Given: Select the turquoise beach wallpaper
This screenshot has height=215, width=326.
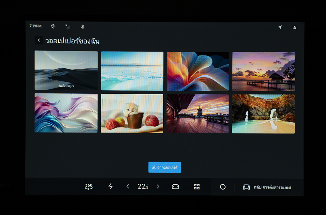Looking at the screenshot, I should point(132,71).
